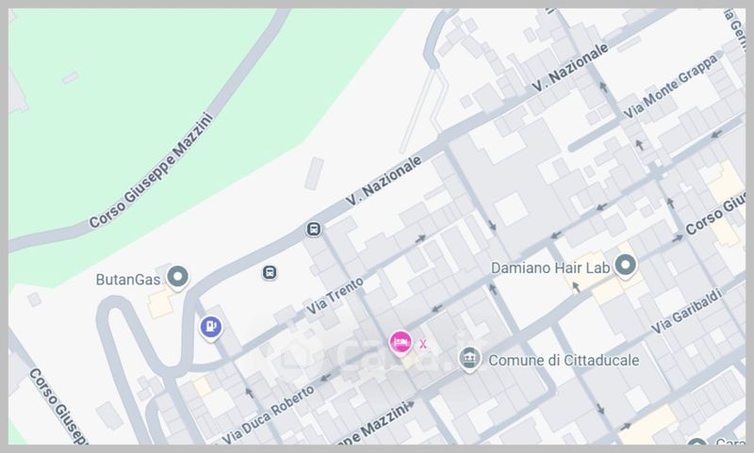Open the Damiano Hair Lab label
The height and width of the screenshot is (453, 754).
pyautogui.click(x=550, y=267)
